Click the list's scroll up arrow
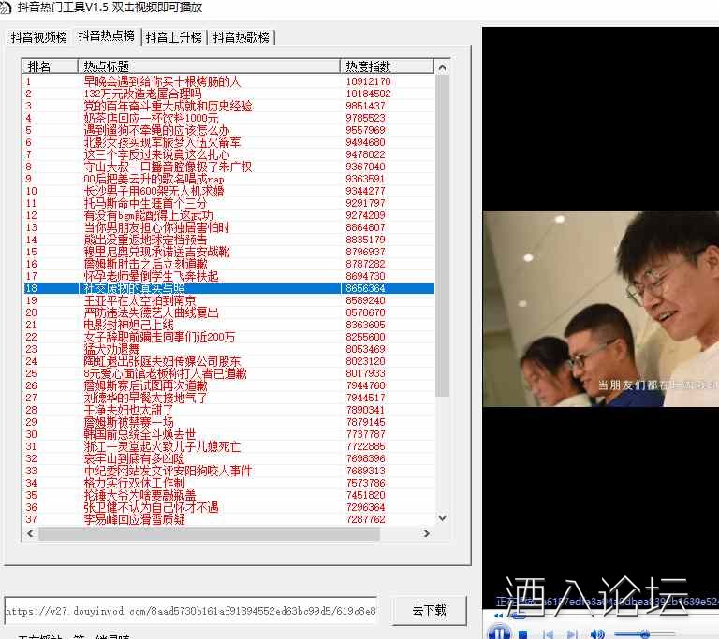This screenshot has height=639, width=719. click(x=442, y=67)
